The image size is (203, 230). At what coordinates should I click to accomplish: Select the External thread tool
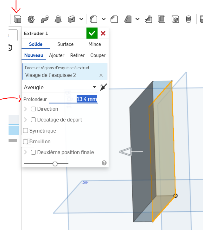188,19
